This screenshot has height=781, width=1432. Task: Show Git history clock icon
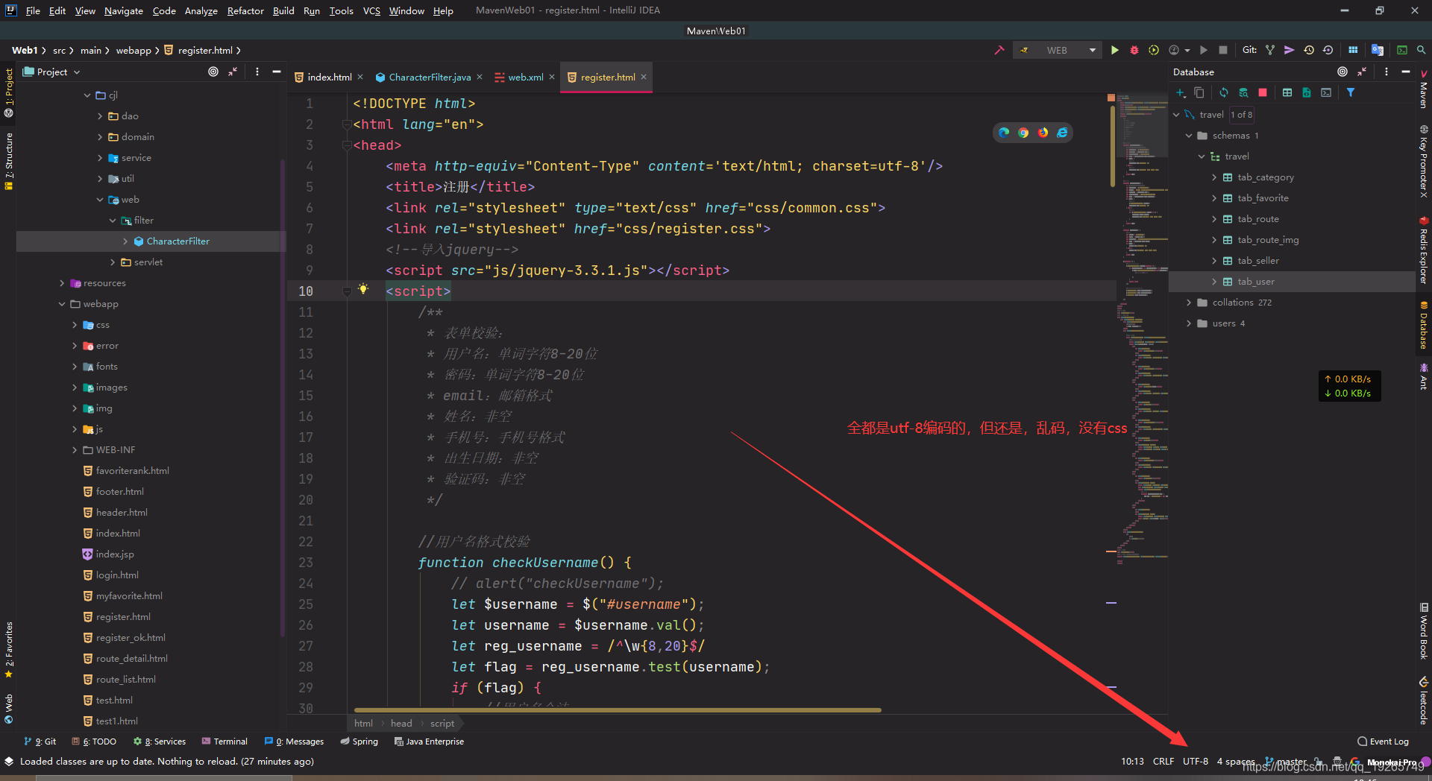1308,50
